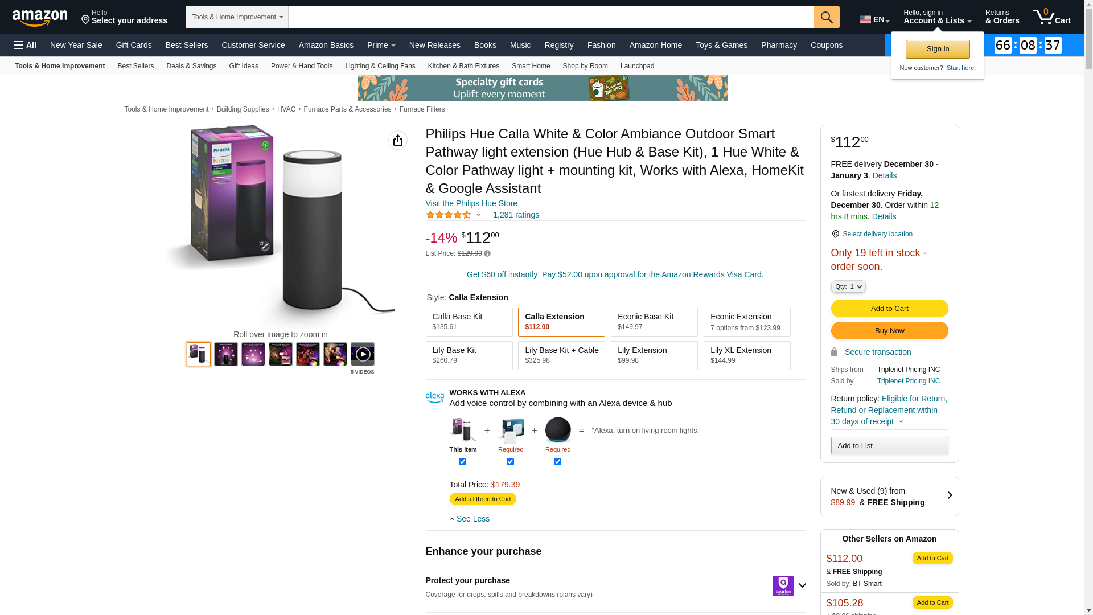Open the search category dropdown
1093x615 pixels.
coord(237,17)
